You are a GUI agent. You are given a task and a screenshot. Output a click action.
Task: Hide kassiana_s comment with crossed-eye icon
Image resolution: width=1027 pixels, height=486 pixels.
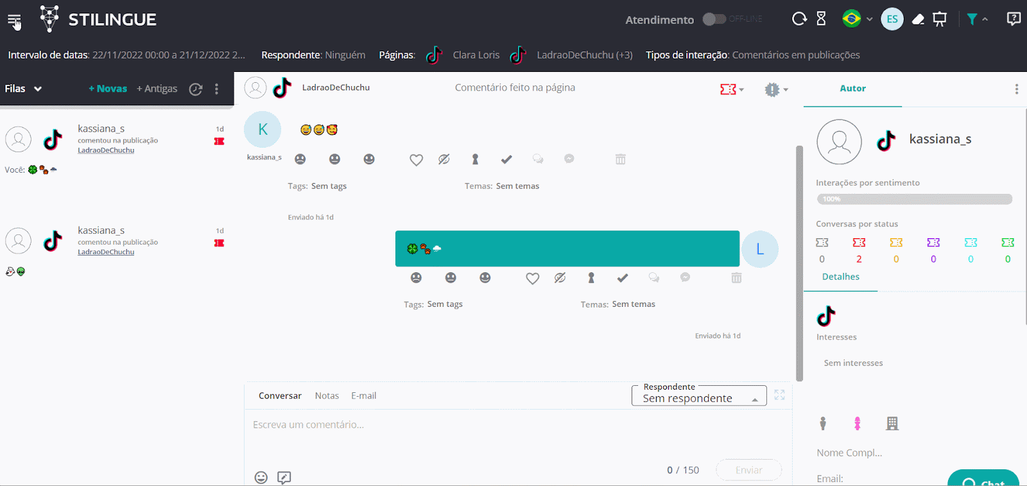click(444, 159)
